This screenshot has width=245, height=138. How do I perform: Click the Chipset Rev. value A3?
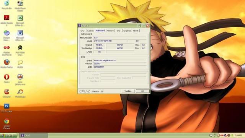pos(143,45)
